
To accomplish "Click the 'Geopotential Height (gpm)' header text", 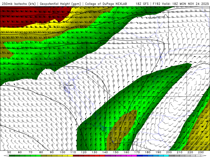I will point(60,4).
